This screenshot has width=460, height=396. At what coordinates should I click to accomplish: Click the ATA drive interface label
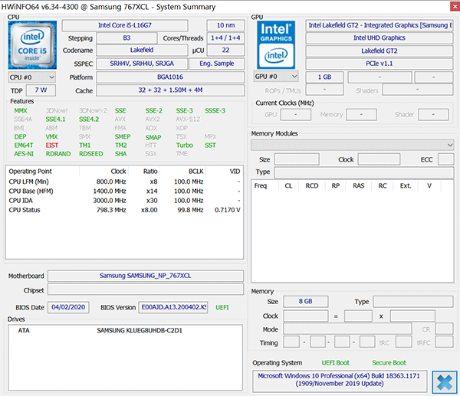24,331
